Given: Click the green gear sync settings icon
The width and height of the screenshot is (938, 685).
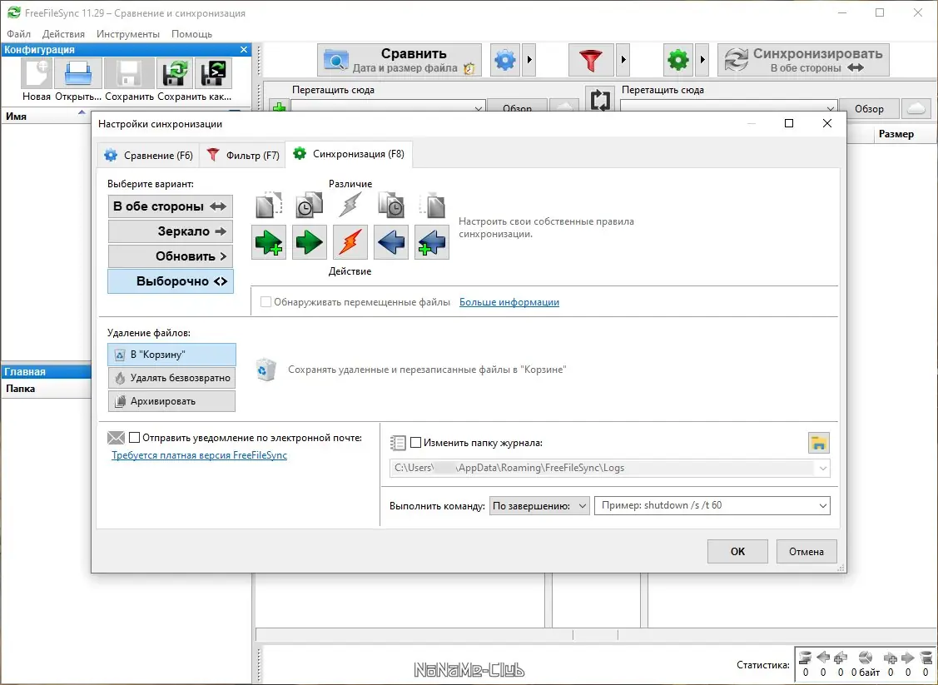Looking at the screenshot, I should click(x=678, y=60).
